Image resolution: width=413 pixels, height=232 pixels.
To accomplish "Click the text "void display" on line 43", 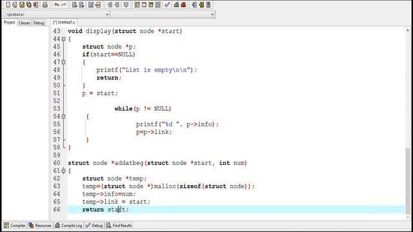I will tap(89, 31).
